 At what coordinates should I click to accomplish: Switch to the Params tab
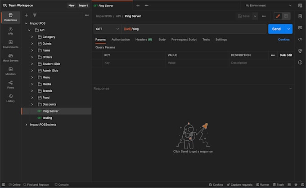[100, 40]
